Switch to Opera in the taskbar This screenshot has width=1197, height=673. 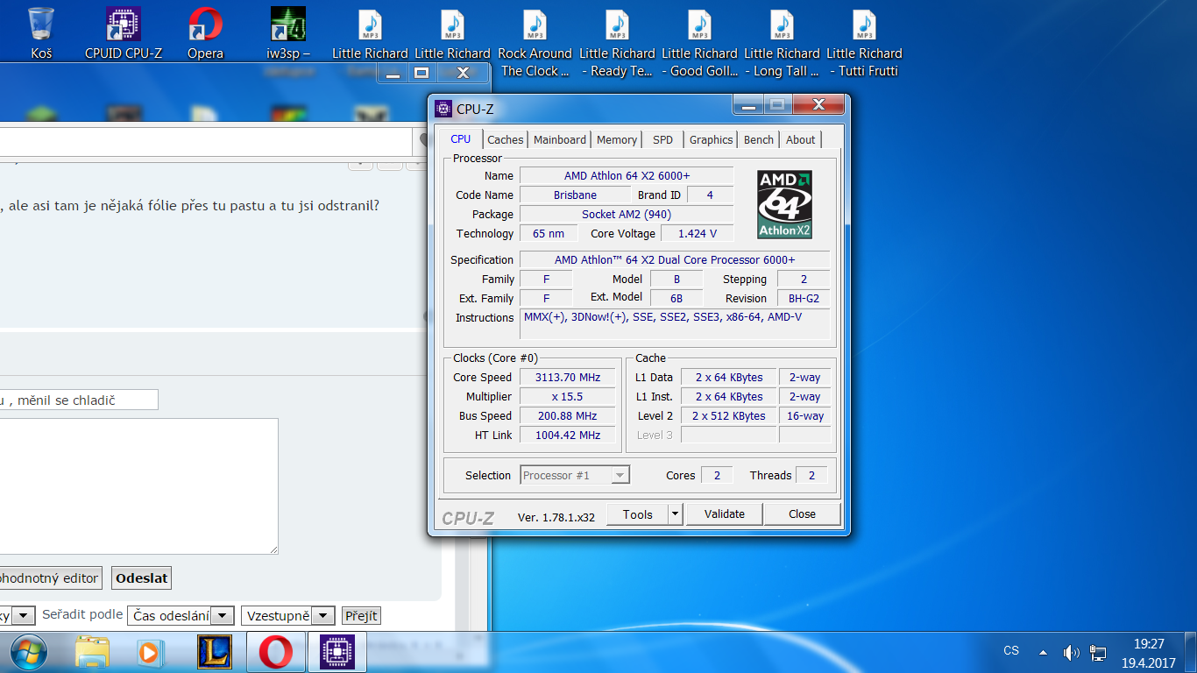click(x=276, y=652)
